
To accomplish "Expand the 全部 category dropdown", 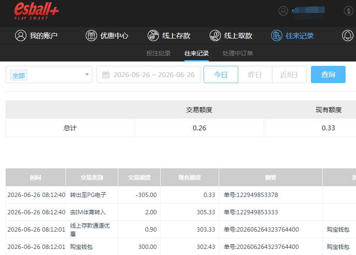I will tap(49, 74).
